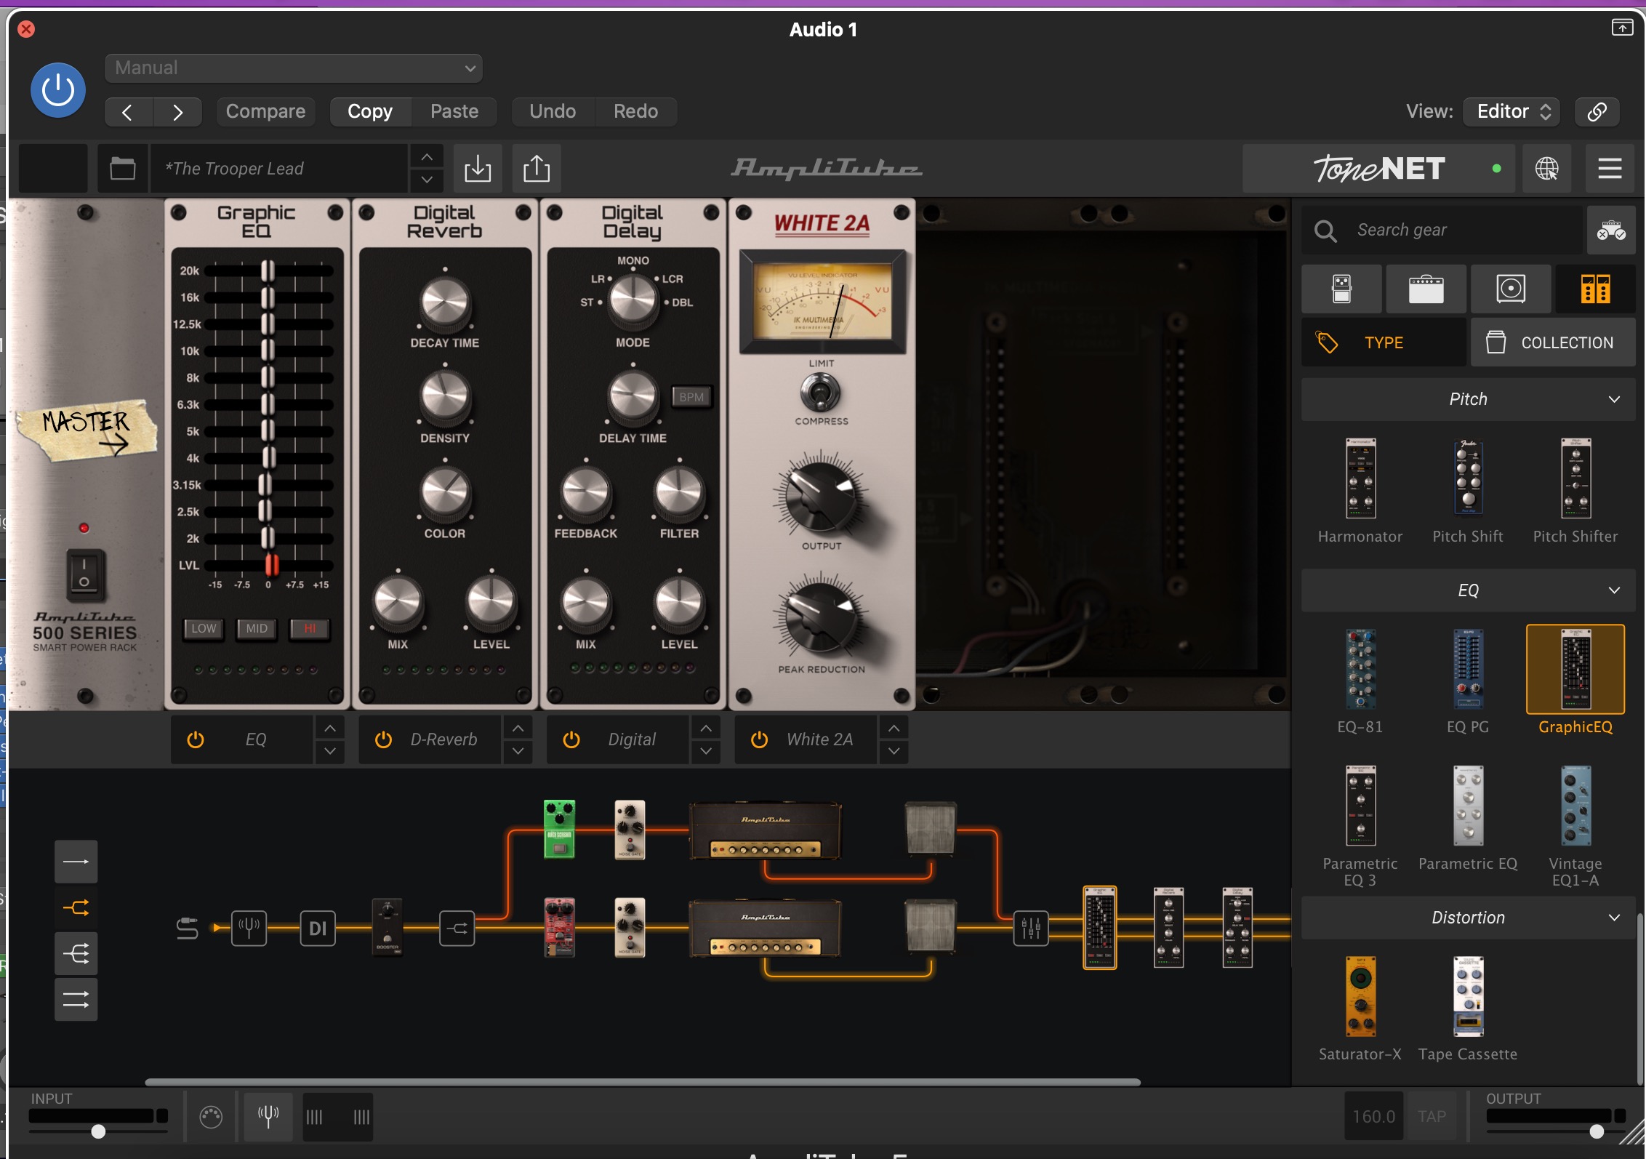Click the Compare button
This screenshot has width=1646, height=1159.
tap(265, 111)
